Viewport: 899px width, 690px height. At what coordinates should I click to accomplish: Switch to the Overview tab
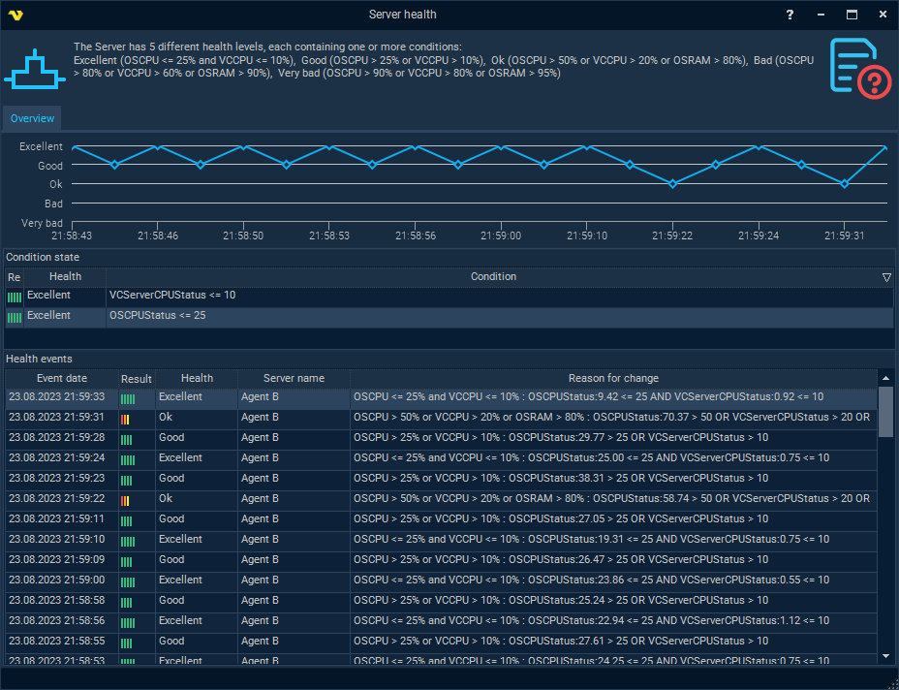31,118
